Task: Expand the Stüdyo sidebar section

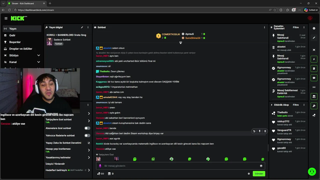Action: pos(38,55)
